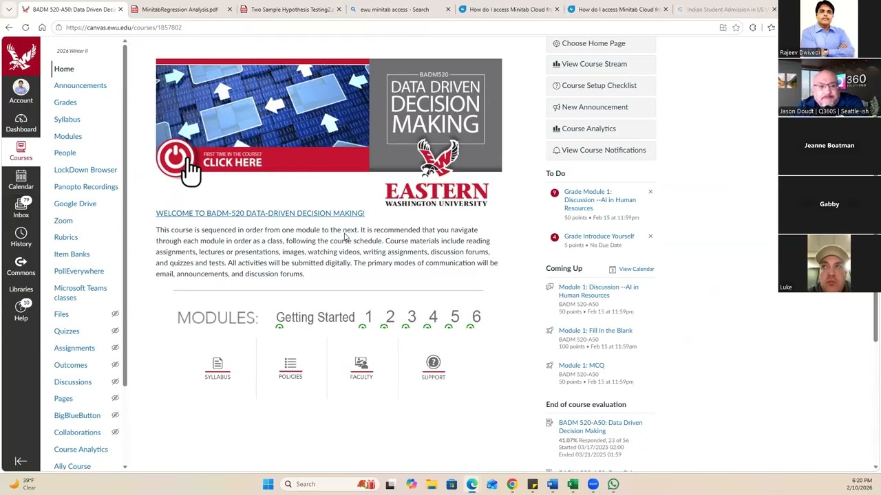Open the Courses icon in global navigation

pyautogui.click(x=21, y=151)
